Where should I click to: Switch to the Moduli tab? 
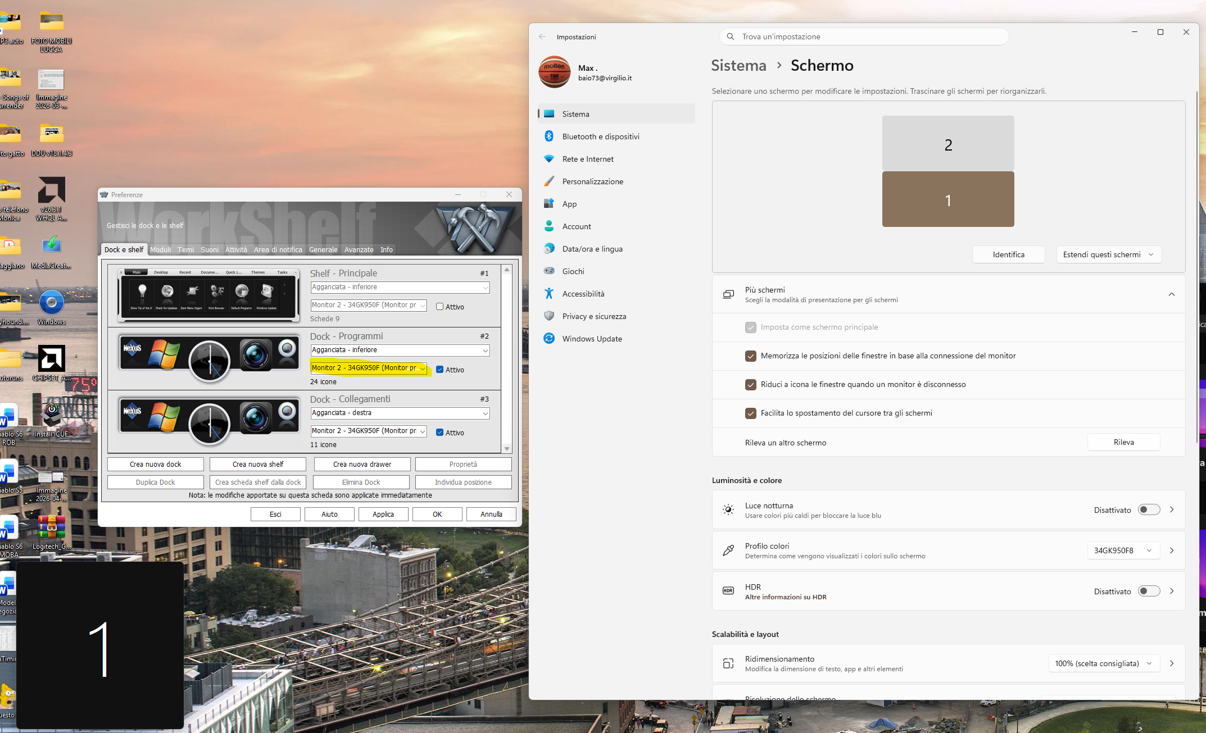click(160, 249)
